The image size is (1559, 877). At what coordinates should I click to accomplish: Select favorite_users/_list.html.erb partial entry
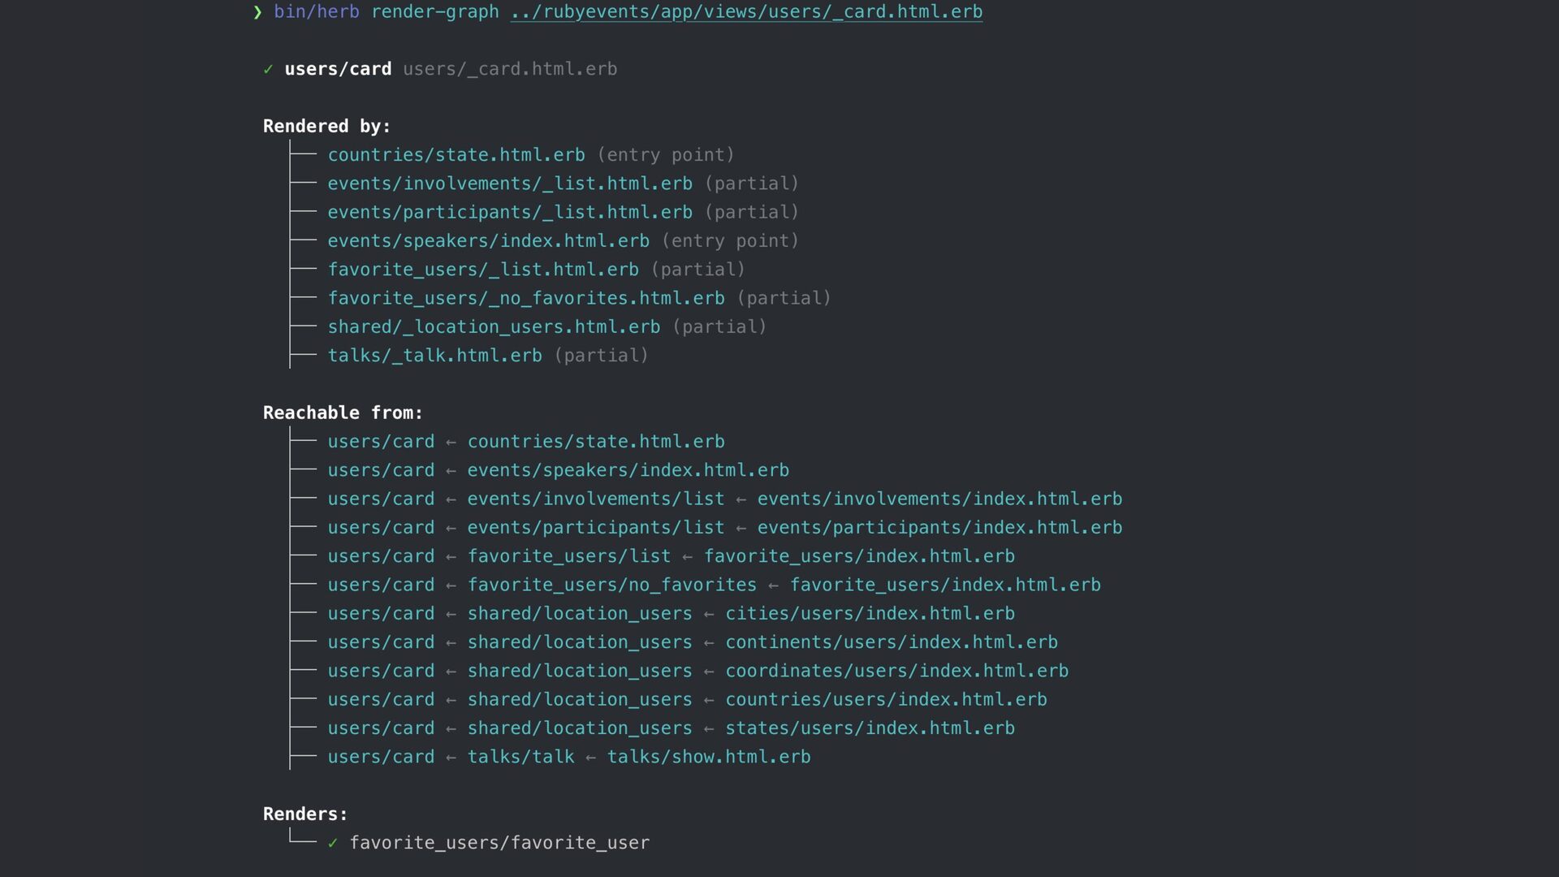(482, 270)
